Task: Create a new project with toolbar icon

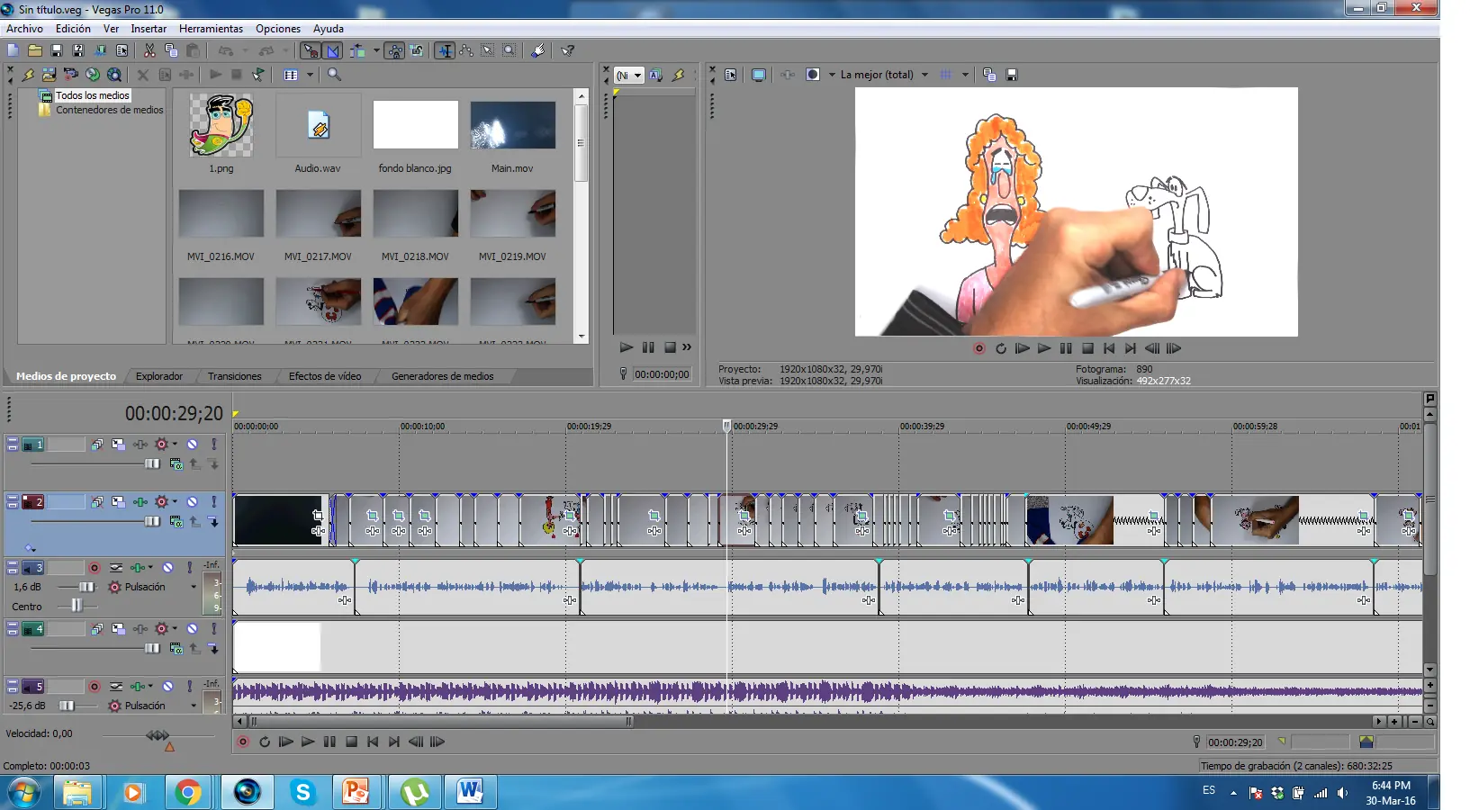Action: click(13, 50)
